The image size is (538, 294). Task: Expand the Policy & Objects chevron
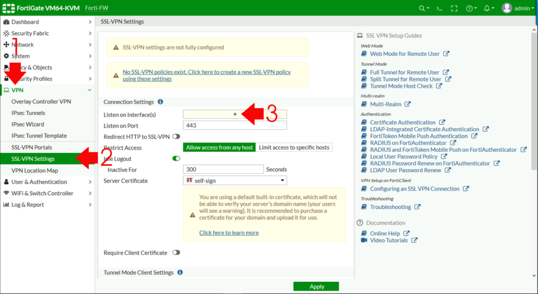pos(90,67)
